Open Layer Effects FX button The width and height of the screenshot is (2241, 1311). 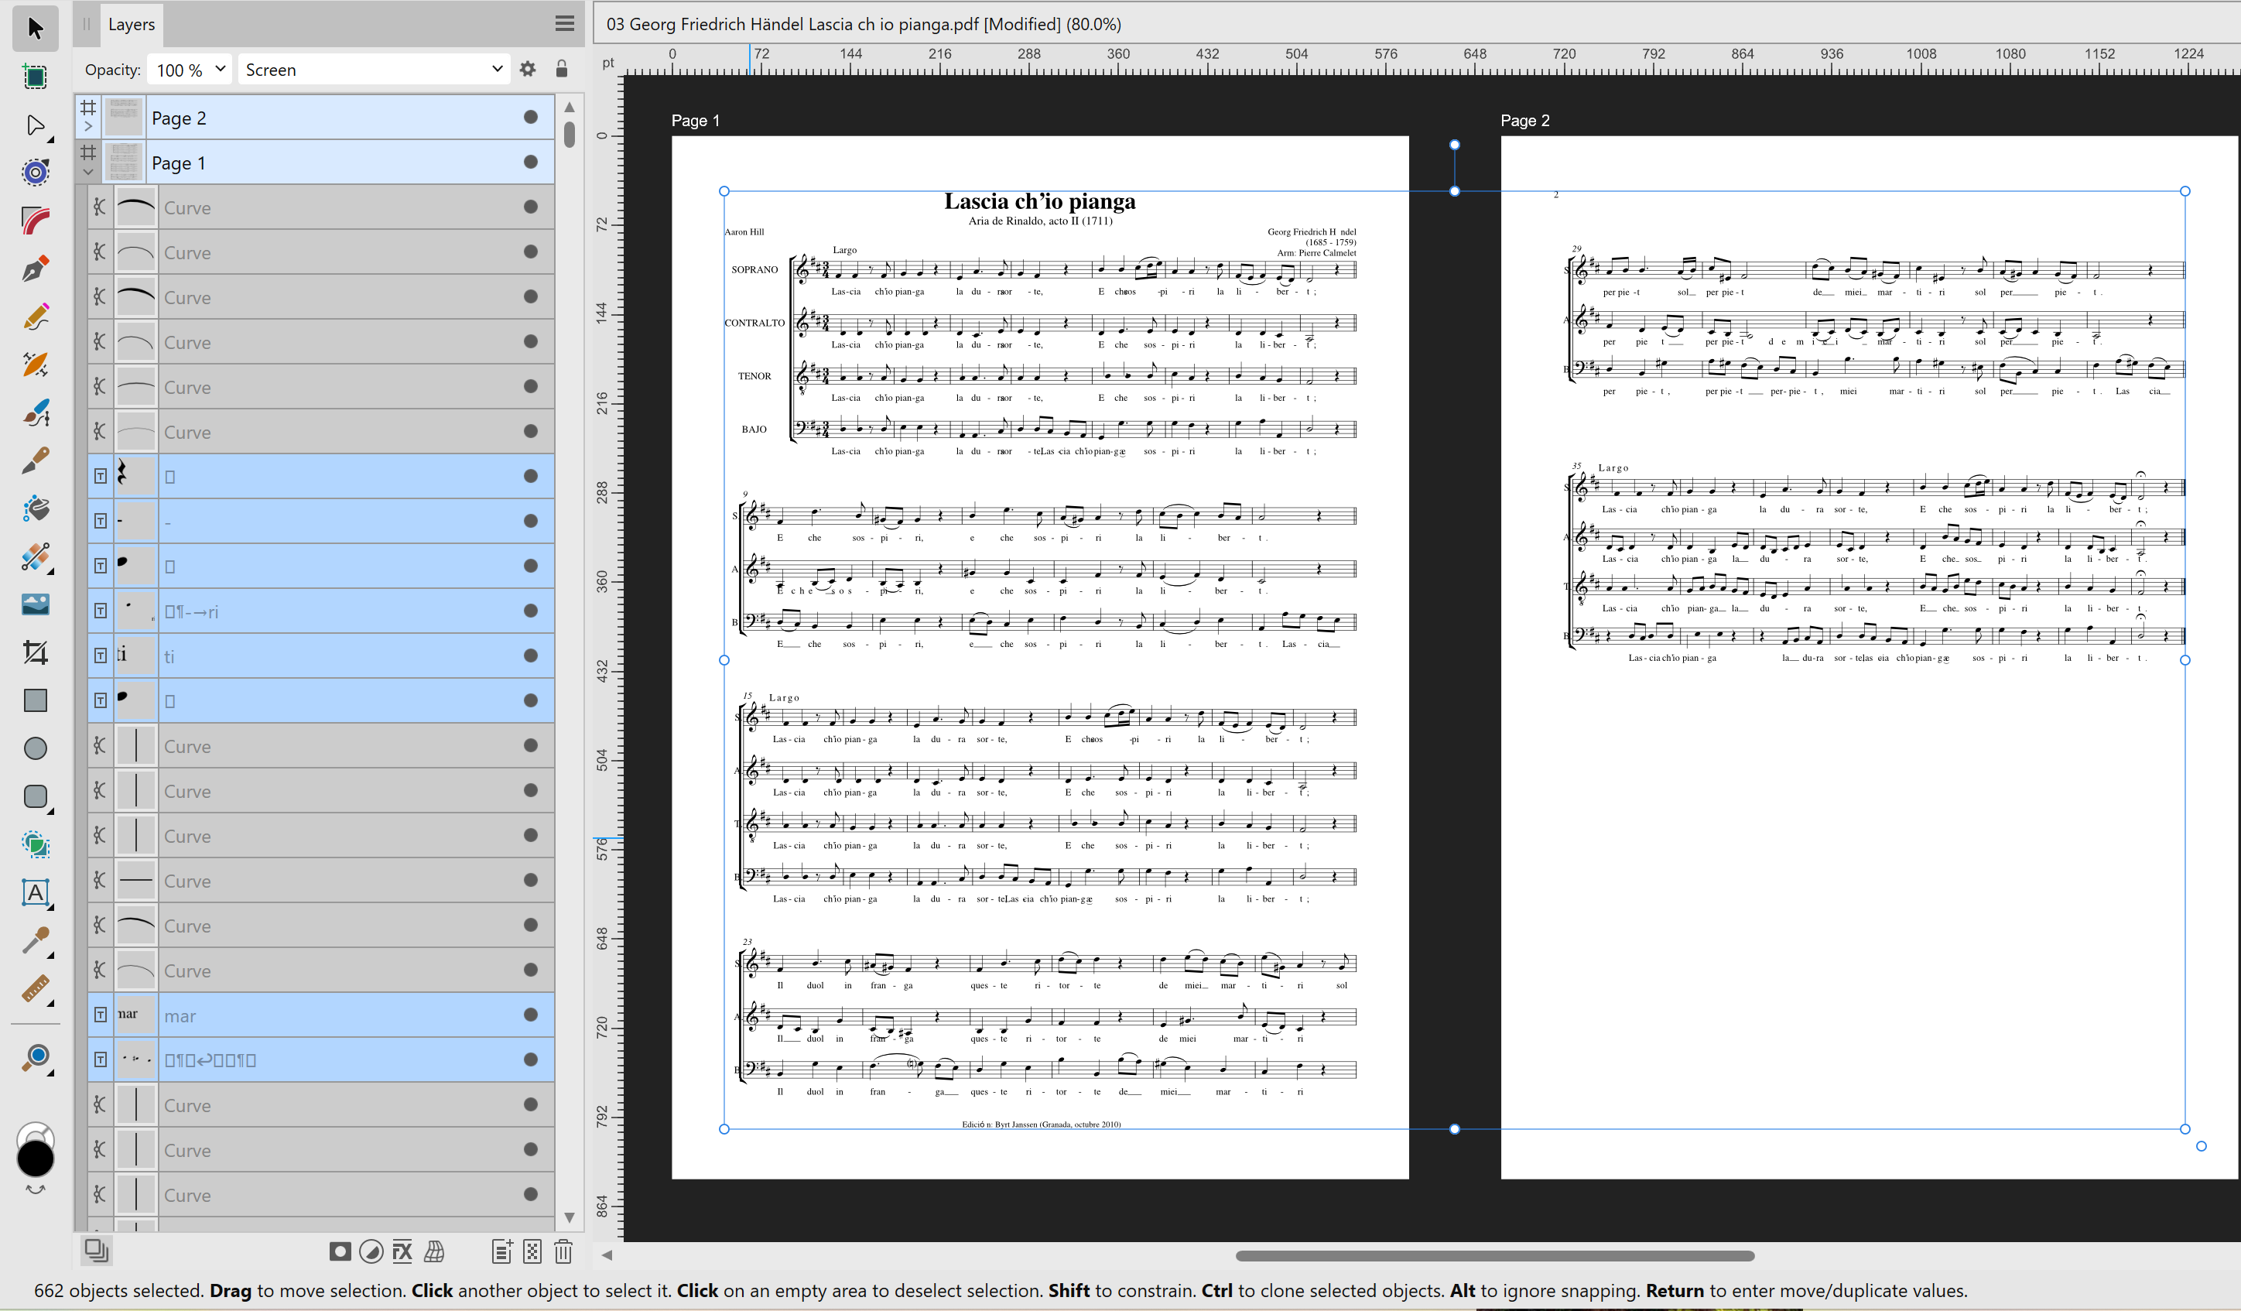pos(402,1251)
